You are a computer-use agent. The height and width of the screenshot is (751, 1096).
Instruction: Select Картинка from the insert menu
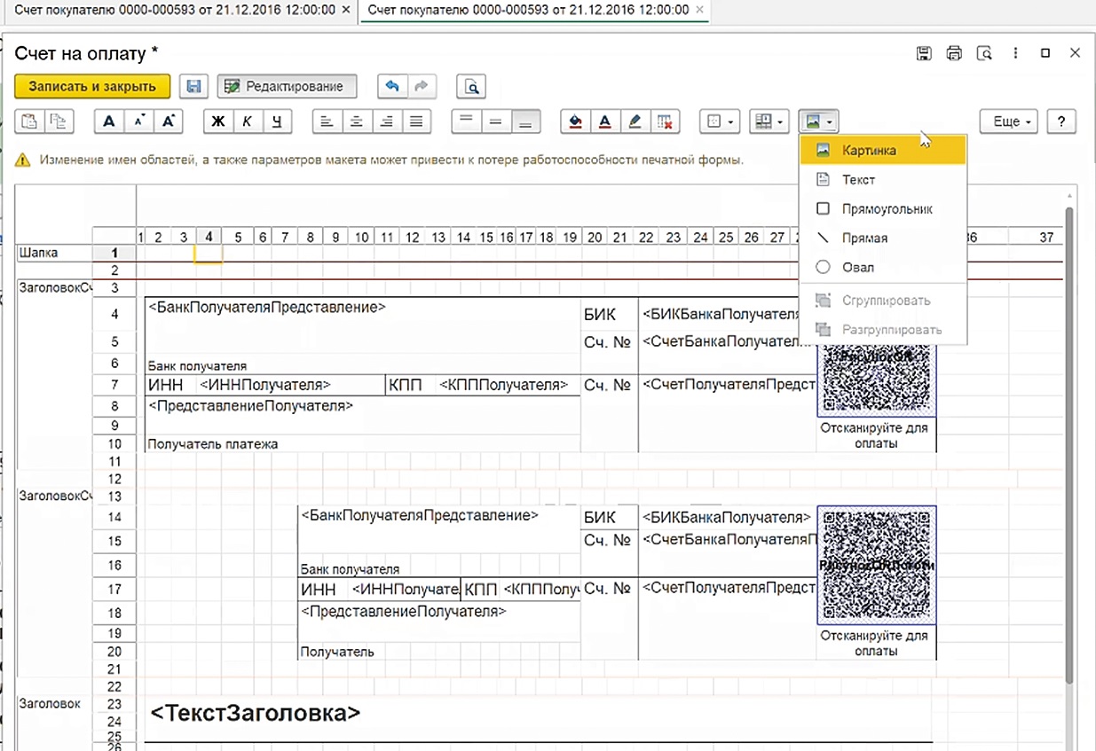(868, 151)
